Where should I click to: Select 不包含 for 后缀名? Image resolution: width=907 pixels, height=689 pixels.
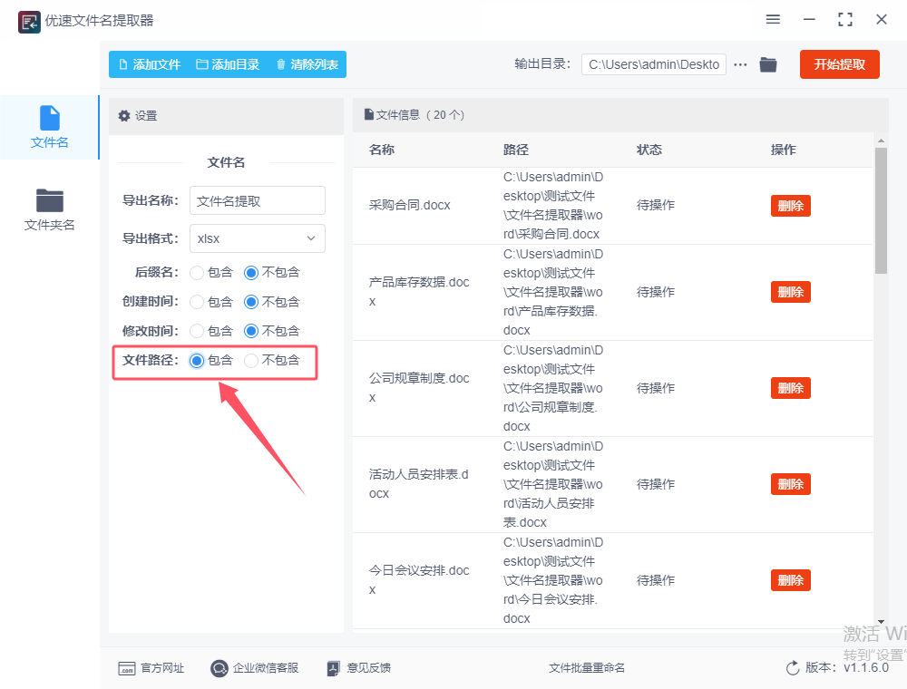click(251, 272)
